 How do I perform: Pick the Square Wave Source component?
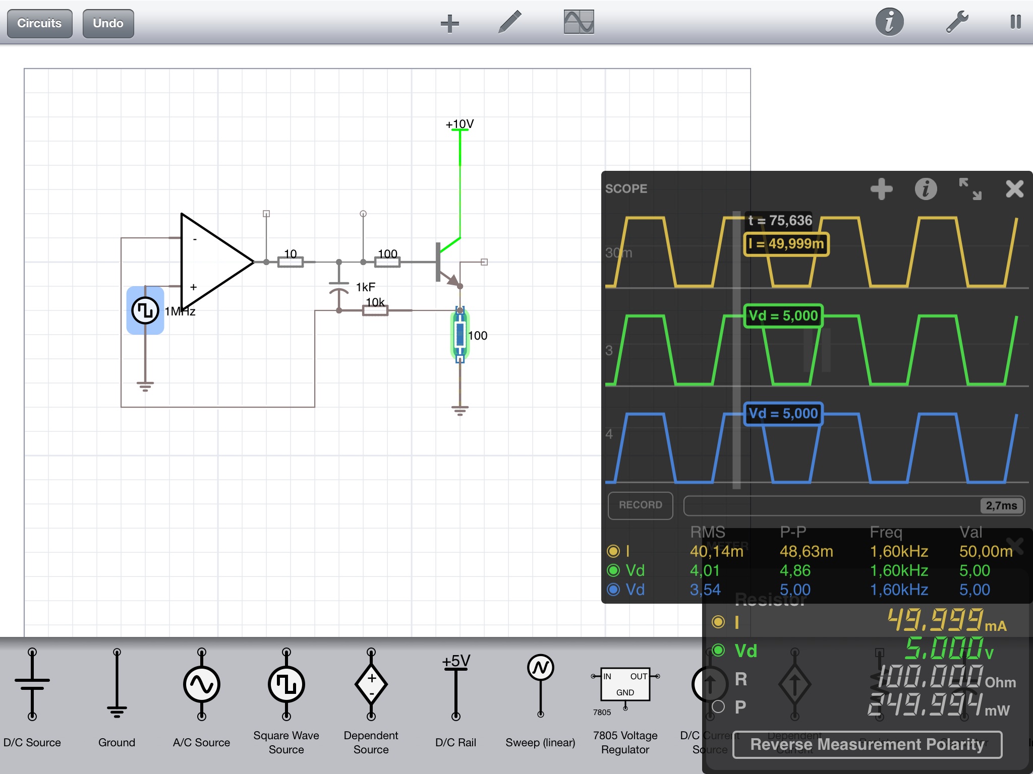point(286,701)
